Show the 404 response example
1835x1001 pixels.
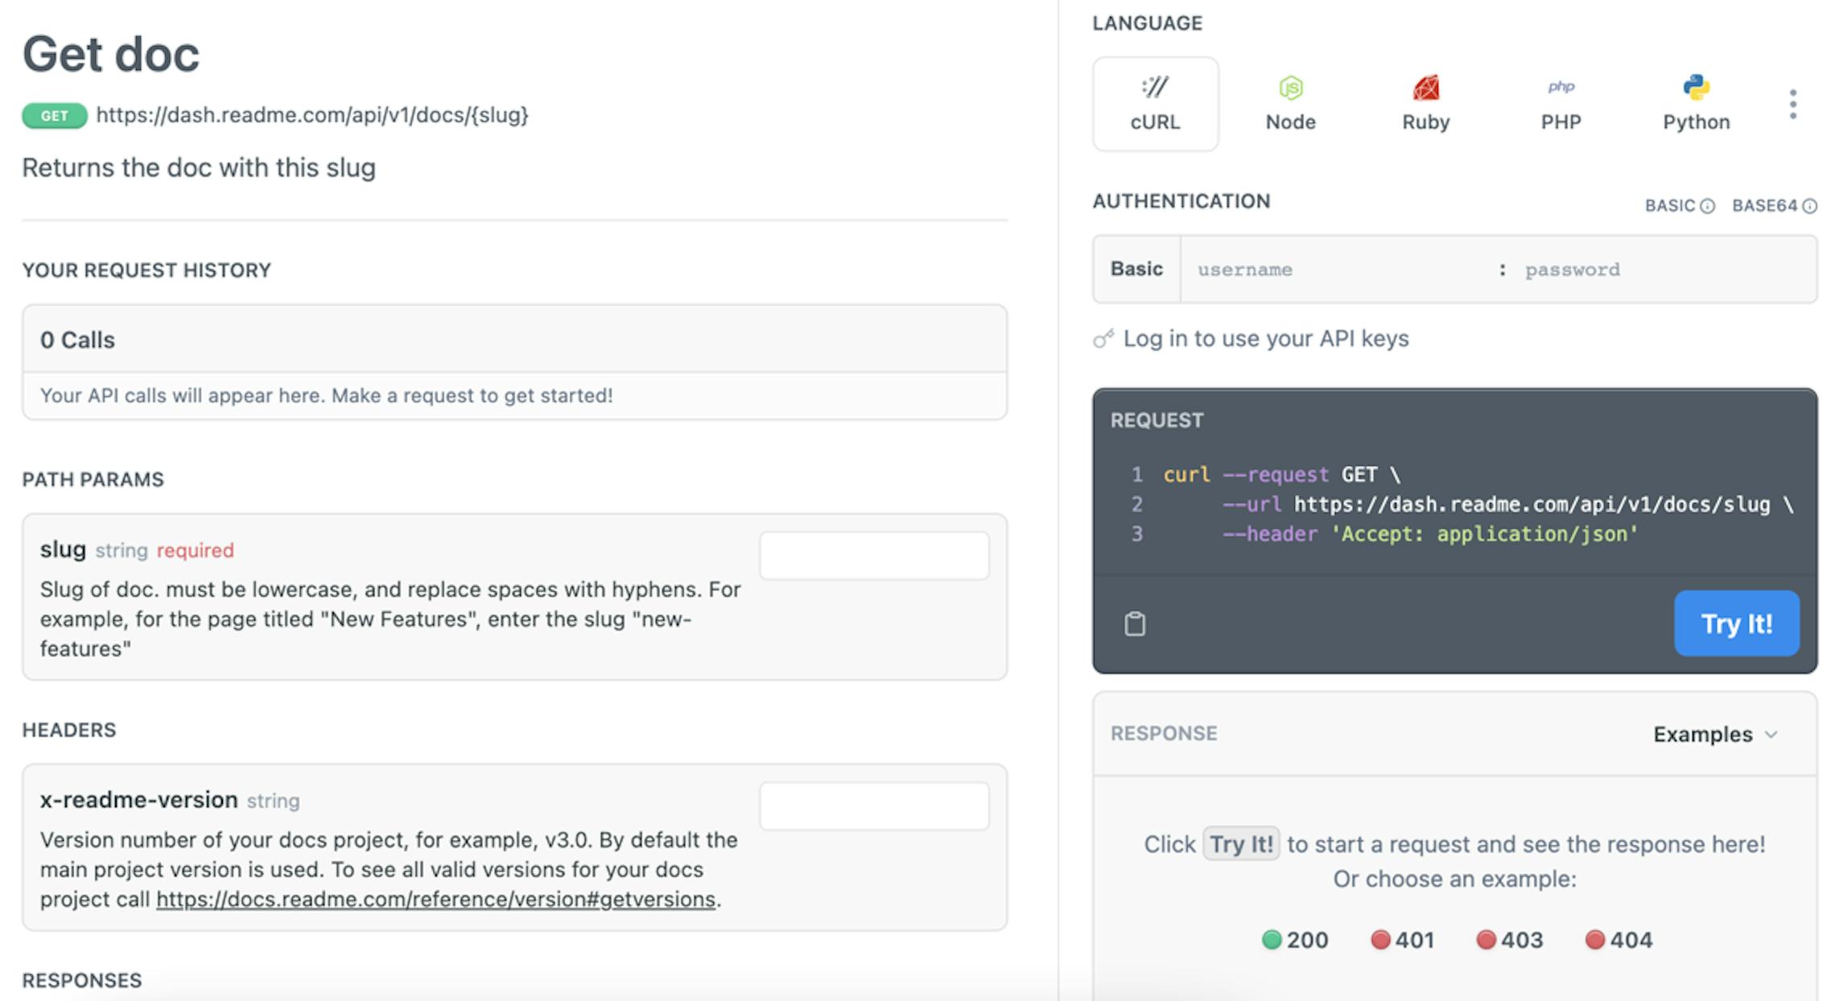coord(1619,940)
